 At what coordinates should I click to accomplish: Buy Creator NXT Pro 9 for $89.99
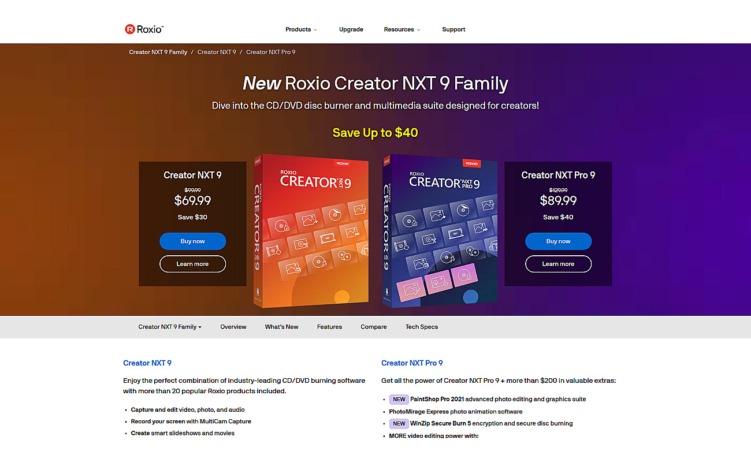point(558,241)
